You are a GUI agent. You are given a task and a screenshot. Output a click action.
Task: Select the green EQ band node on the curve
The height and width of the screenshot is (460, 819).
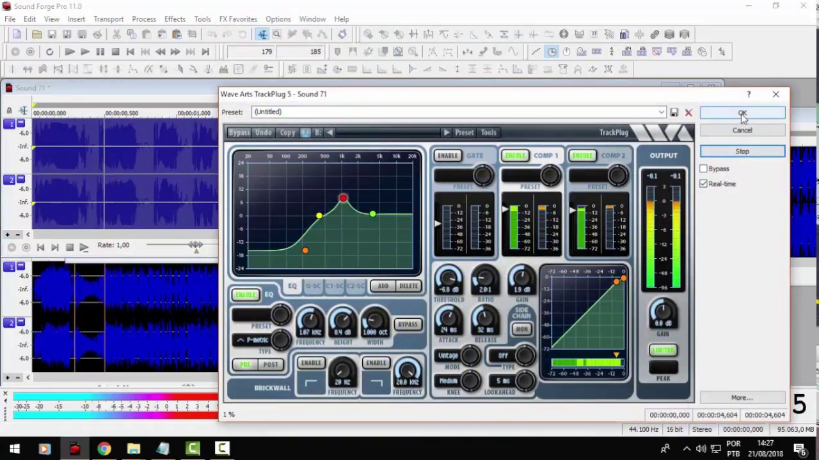point(372,214)
